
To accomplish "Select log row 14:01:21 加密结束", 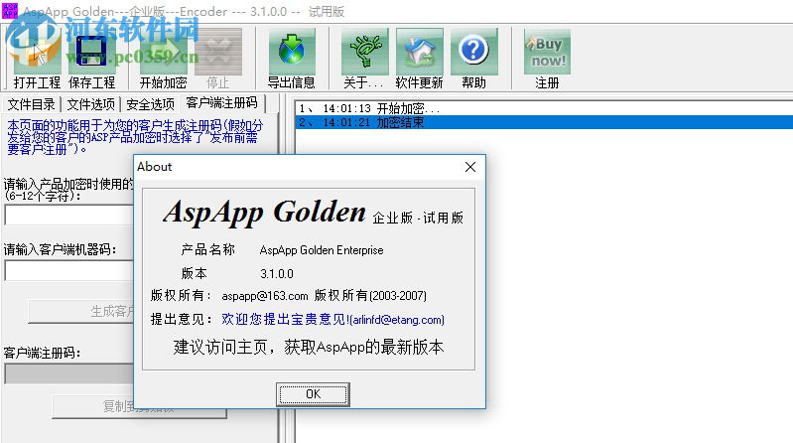I will point(544,122).
